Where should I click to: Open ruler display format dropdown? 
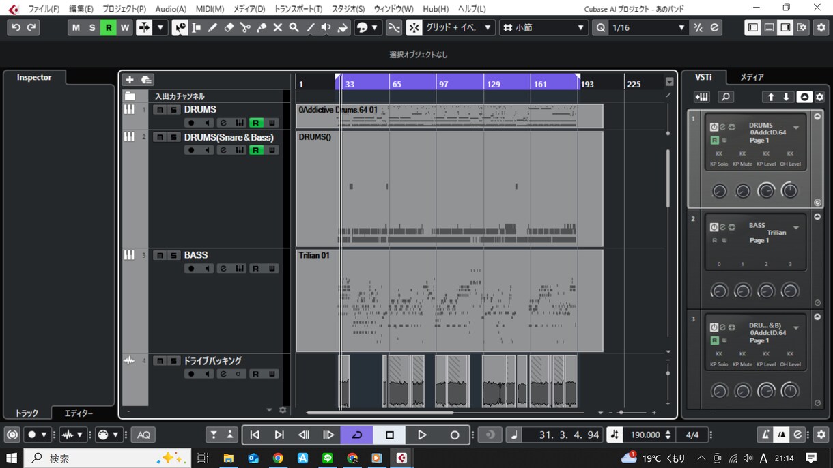click(669, 82)
